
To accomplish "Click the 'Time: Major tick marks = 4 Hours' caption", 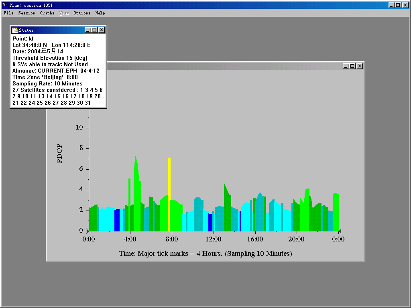I will [205, 253].
